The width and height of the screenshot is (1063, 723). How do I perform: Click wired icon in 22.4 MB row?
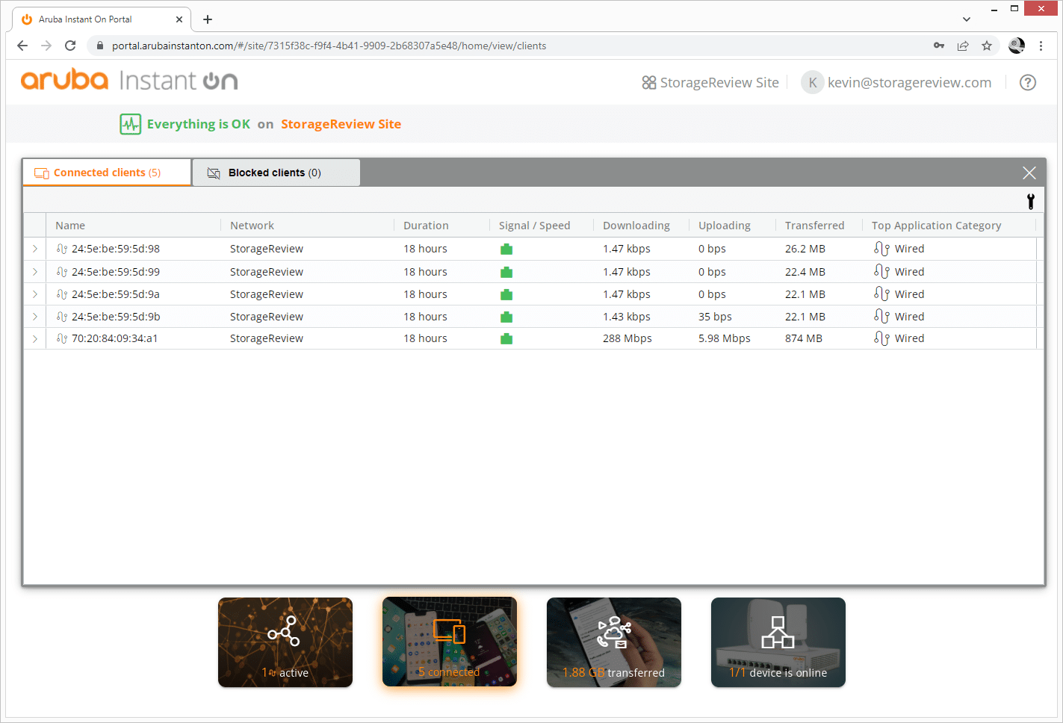point(881,272)
